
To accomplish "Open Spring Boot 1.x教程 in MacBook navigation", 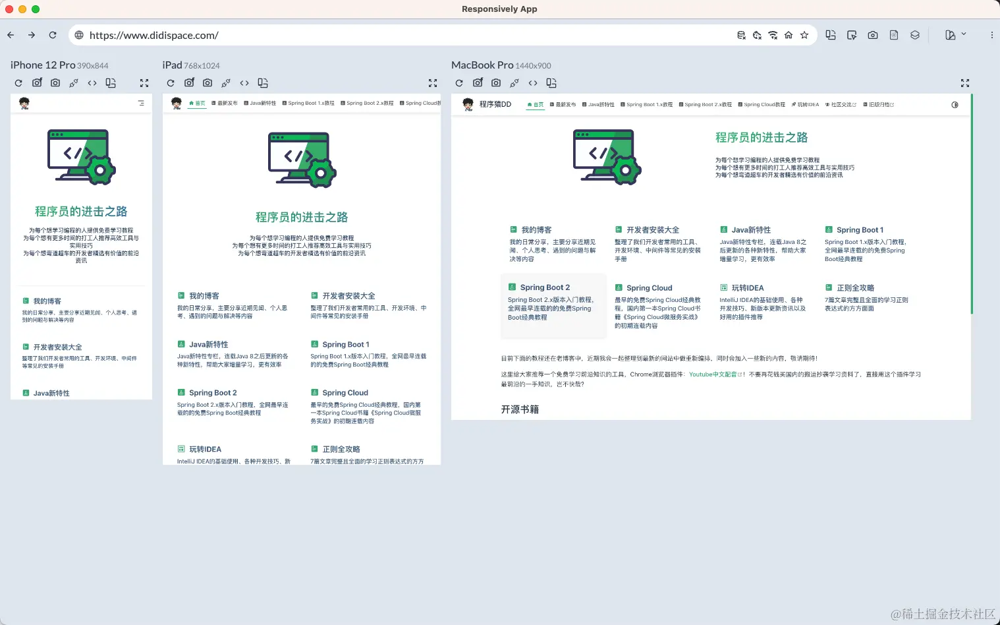I will 647,105.
